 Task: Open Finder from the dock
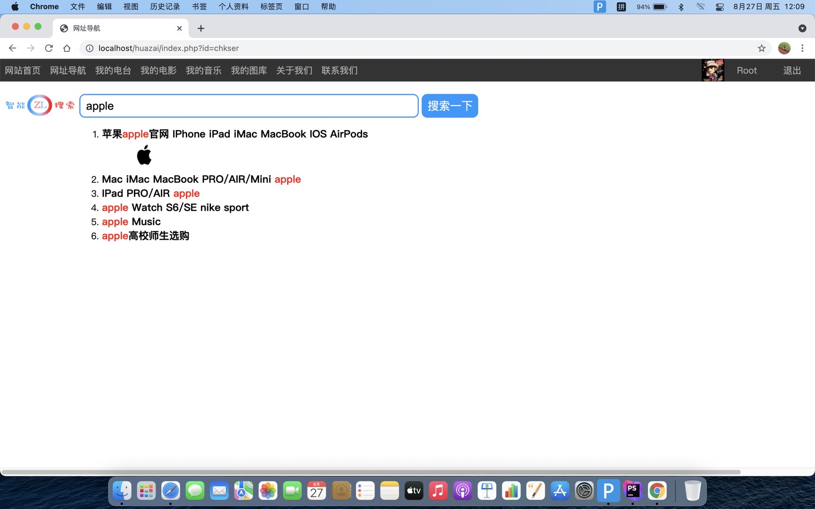pos(122,491)
